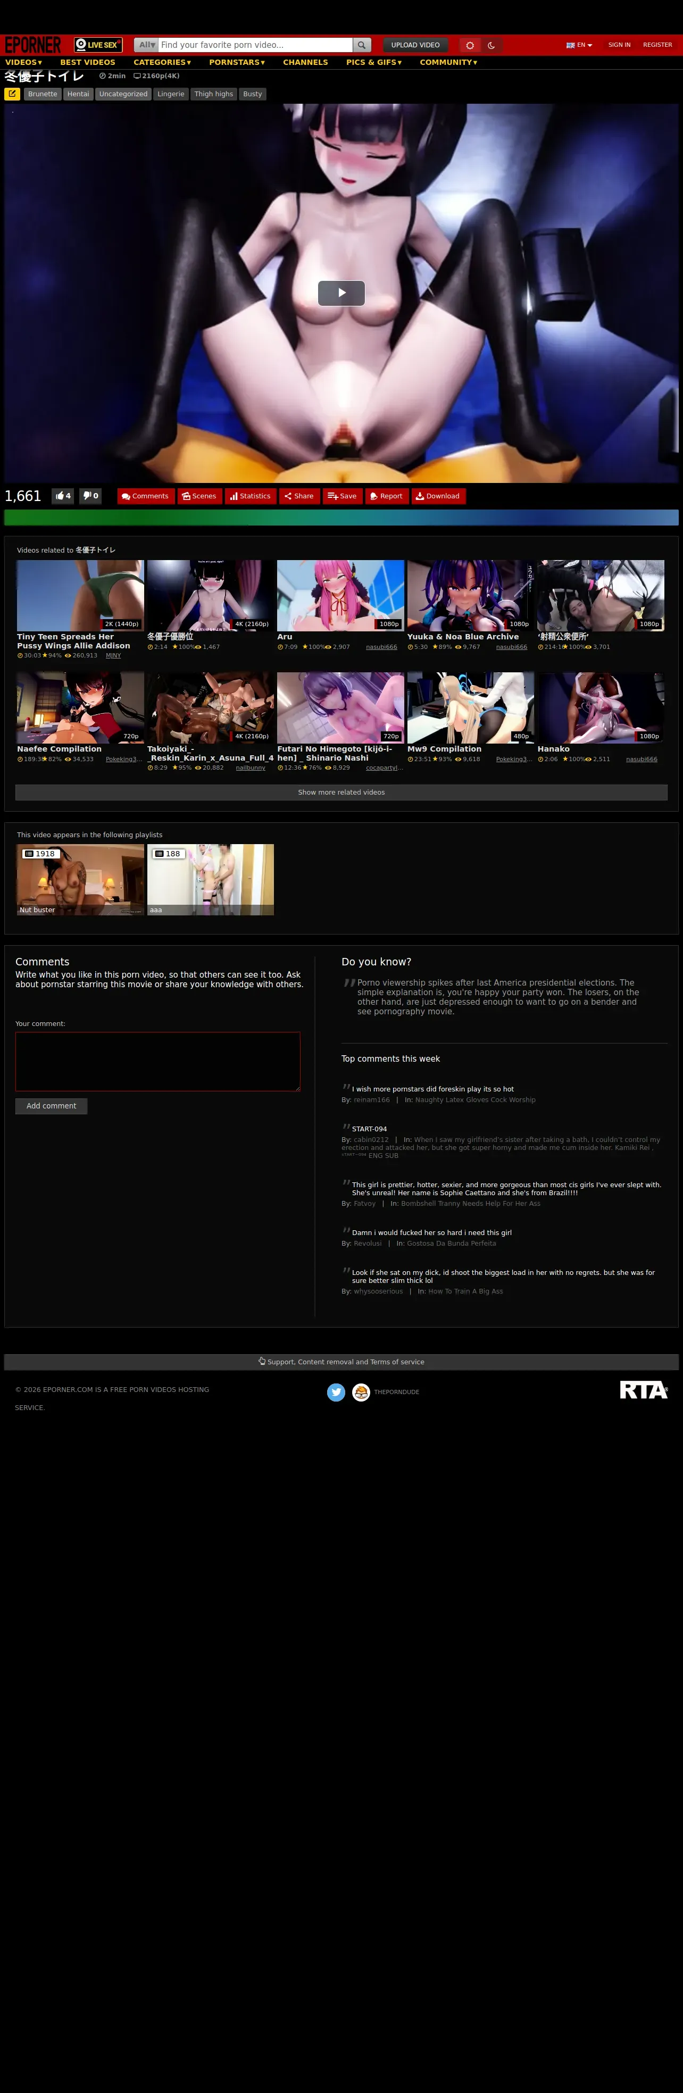Save the video to a playlist

pyautogui.click(x=343, y=496)
